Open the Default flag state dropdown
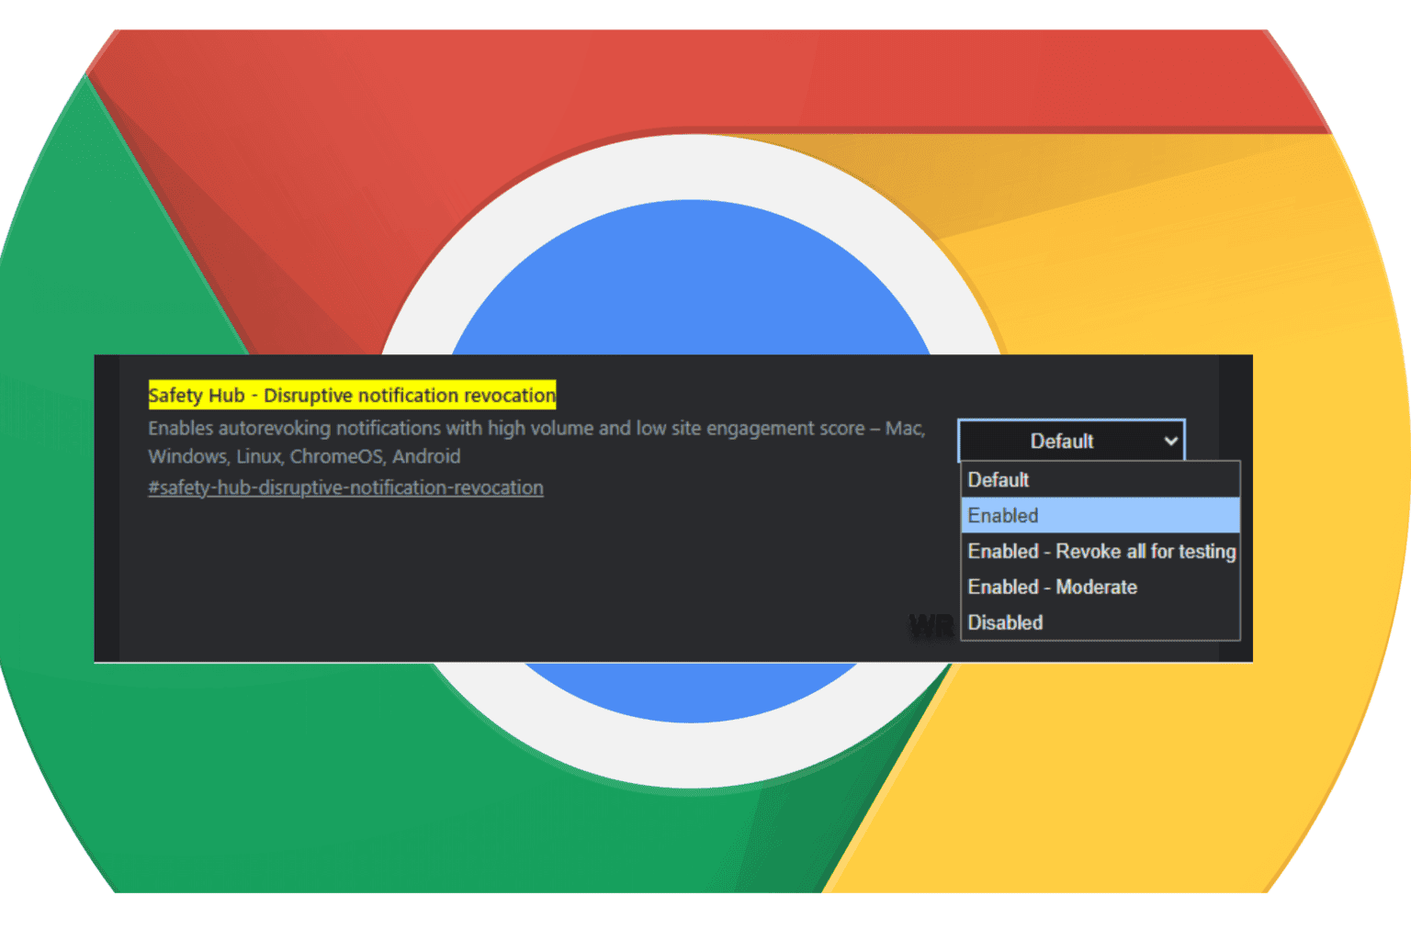Screen dimensions: 1411x940 tap(1070, 441)
